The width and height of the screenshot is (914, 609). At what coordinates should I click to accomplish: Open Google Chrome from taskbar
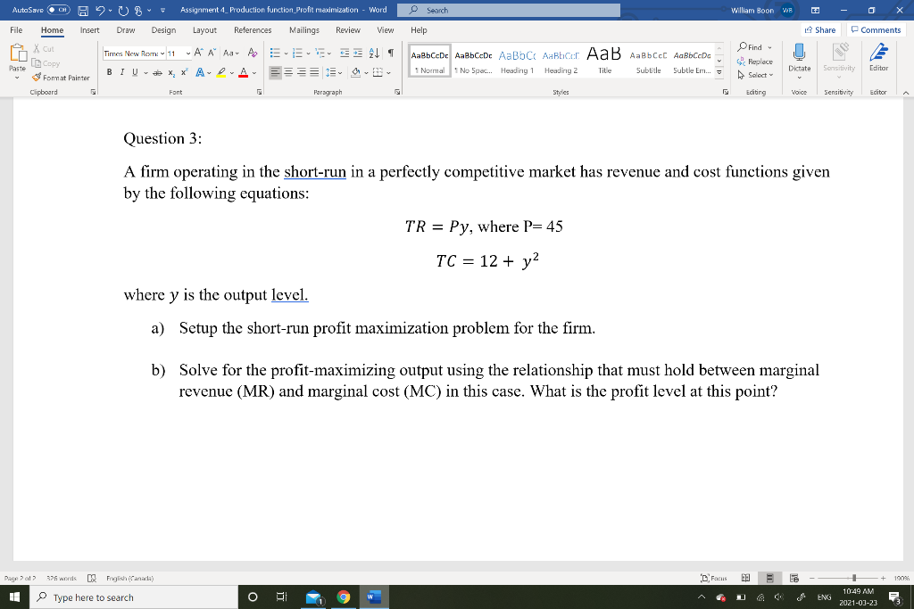[x=344, y=597]
